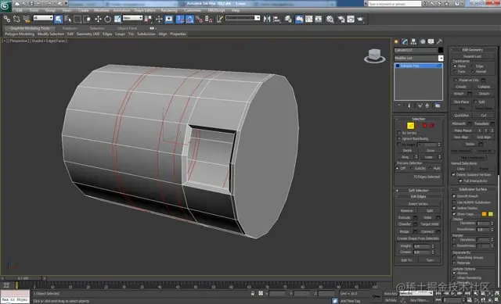
Task: Open the reference coordinate system dropdown
Action: coord(132,18)
